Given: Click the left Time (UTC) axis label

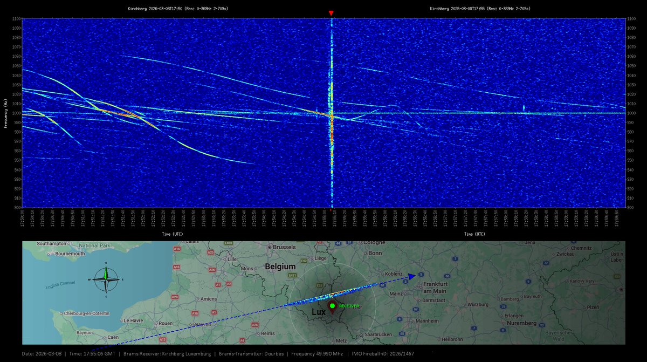Looking at the screenshot, I should (x=174, y=235).
